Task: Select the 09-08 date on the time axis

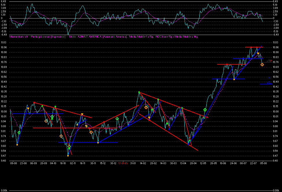Action: pos(13,163)
